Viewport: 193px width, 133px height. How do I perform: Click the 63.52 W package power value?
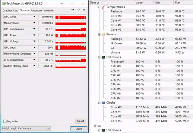[x=141, y=39]
